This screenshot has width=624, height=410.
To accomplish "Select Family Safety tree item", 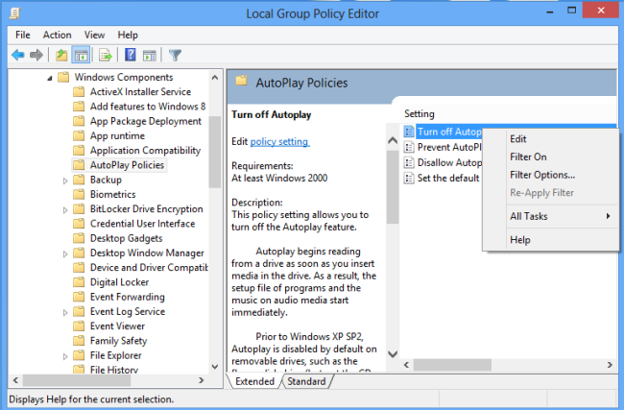I will coord(119,341).
